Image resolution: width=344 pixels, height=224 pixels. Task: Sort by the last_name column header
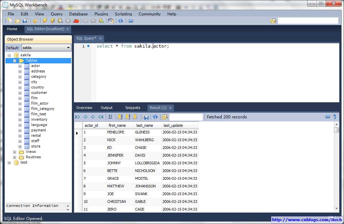tap(148, 125)
